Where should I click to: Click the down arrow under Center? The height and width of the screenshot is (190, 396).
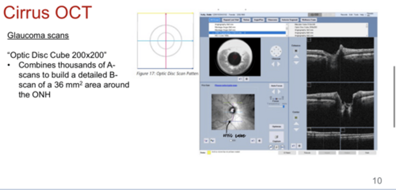pos(296,129)
